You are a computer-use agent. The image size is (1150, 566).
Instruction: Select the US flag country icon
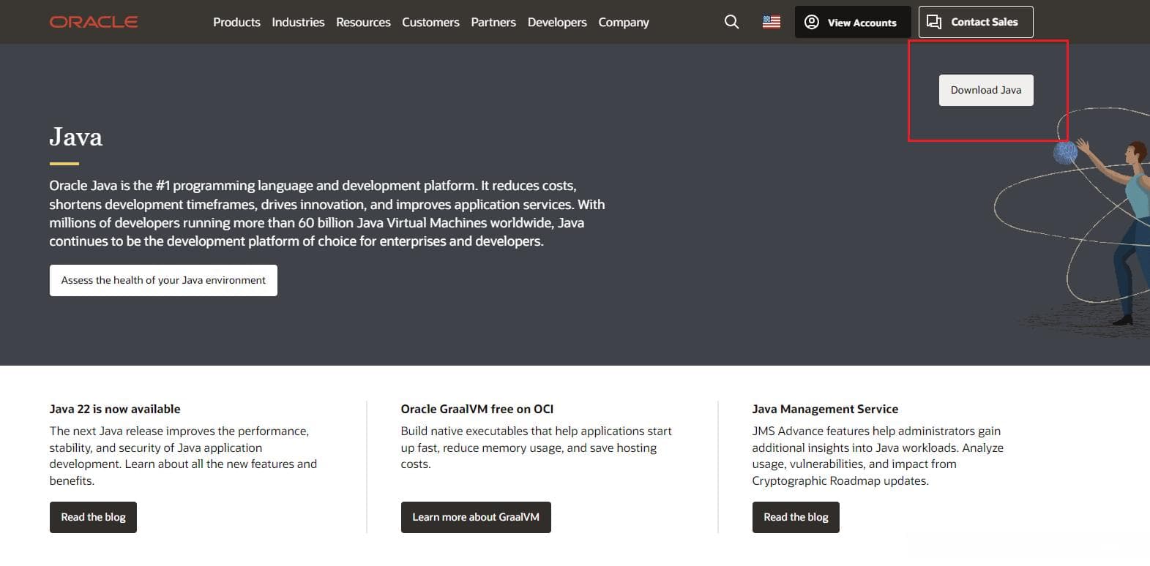point(772,22)
